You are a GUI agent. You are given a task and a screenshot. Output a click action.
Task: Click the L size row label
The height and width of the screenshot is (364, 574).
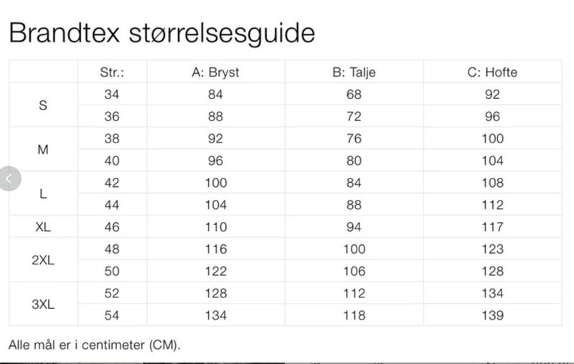tap(43, 193)
